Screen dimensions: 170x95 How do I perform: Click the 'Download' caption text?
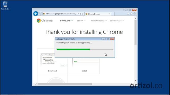[x=52, y=71]
